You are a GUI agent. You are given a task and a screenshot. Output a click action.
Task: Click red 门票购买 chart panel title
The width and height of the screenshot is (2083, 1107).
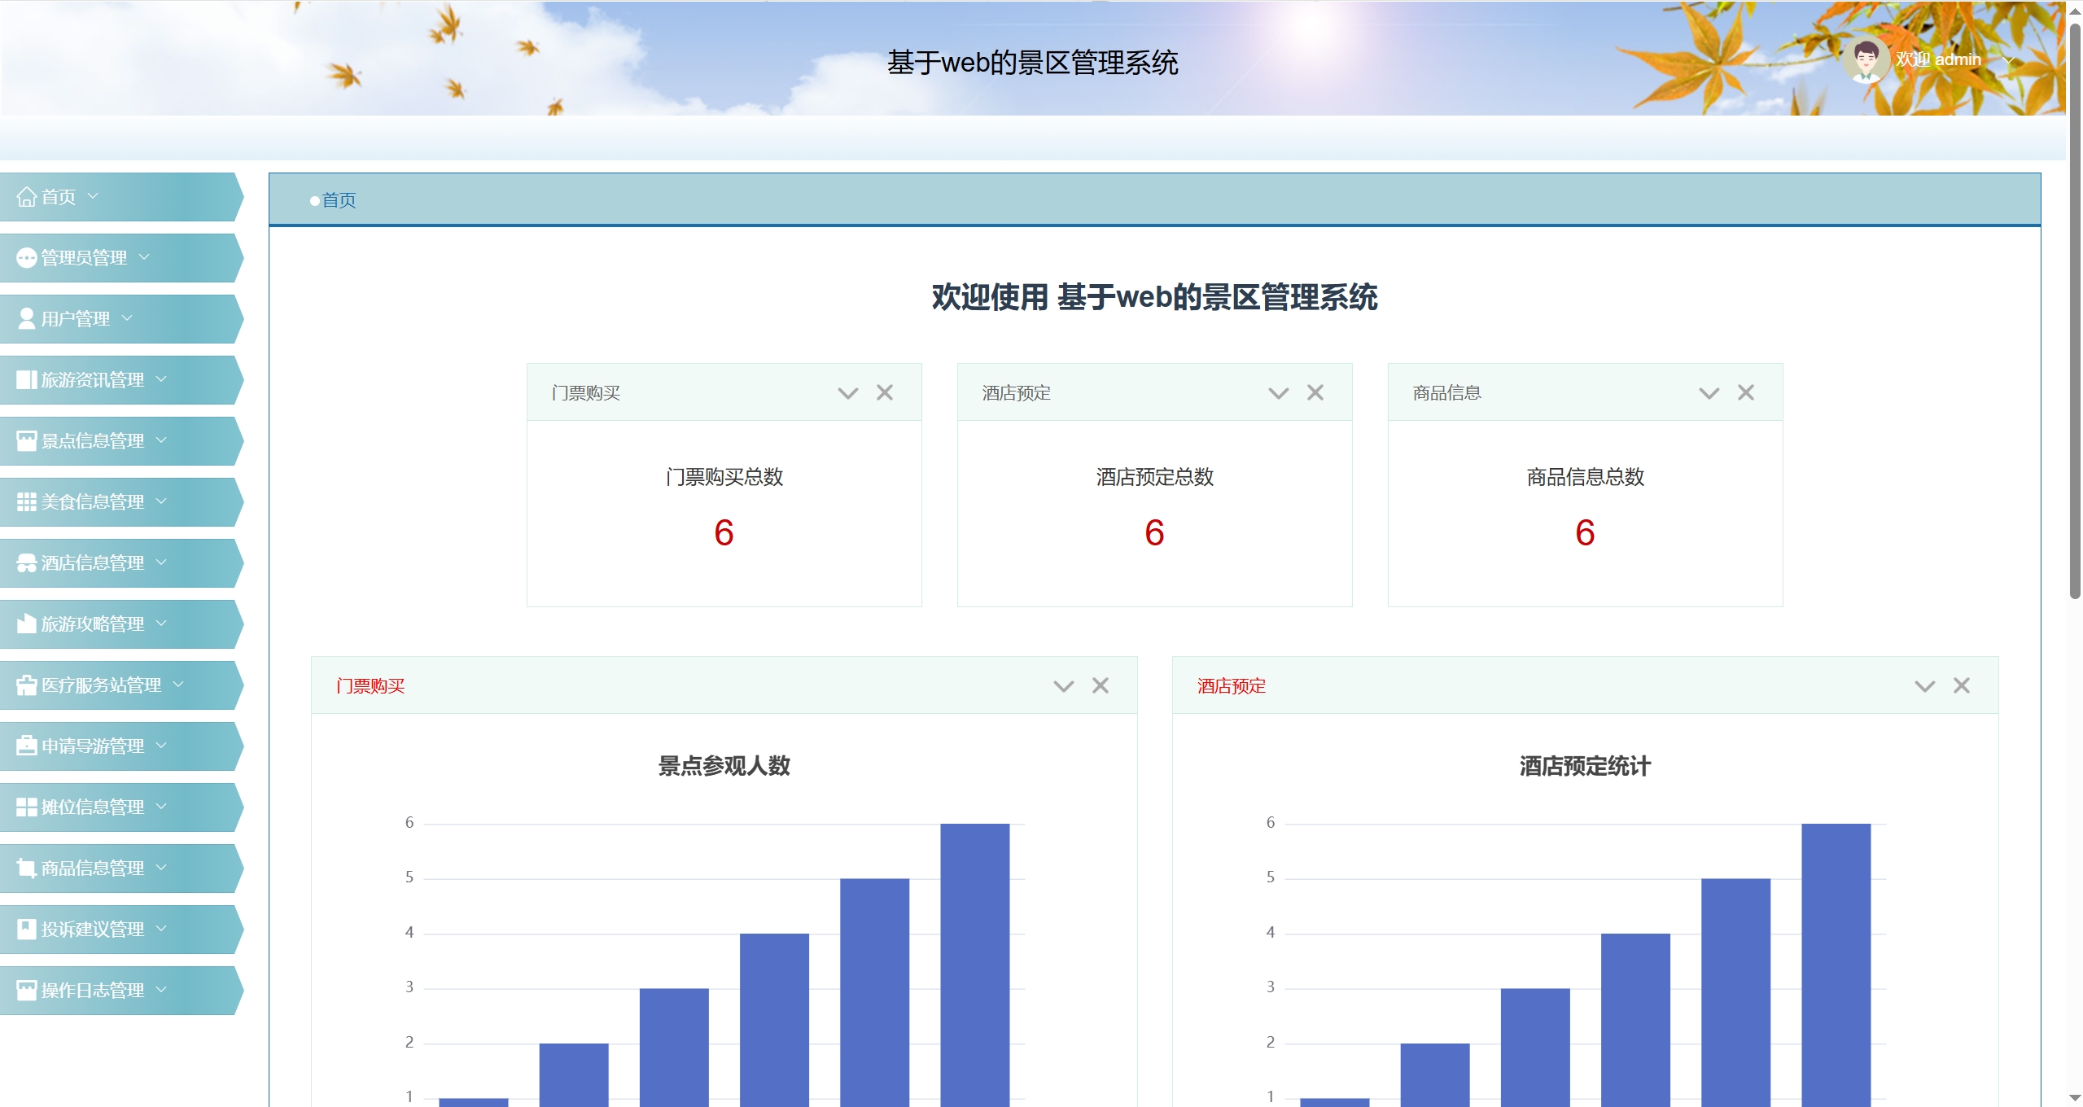(x=370, y=686)
